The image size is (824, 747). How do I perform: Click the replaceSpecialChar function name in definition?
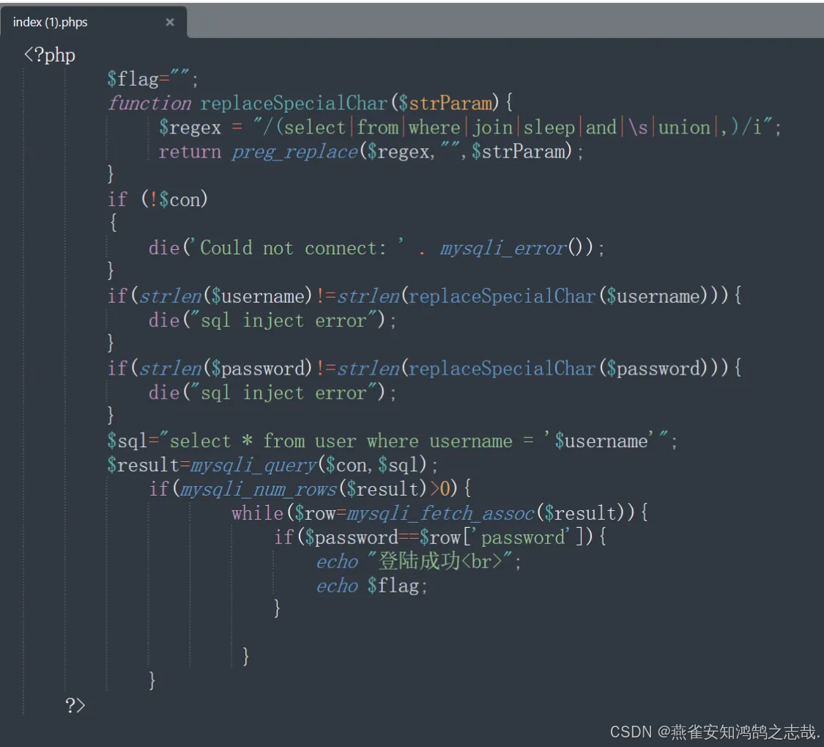(x=293, y=103)
